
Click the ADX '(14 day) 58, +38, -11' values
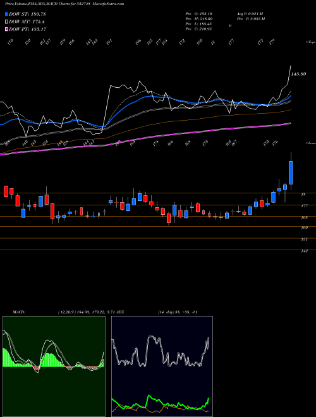tap(177, 312)
